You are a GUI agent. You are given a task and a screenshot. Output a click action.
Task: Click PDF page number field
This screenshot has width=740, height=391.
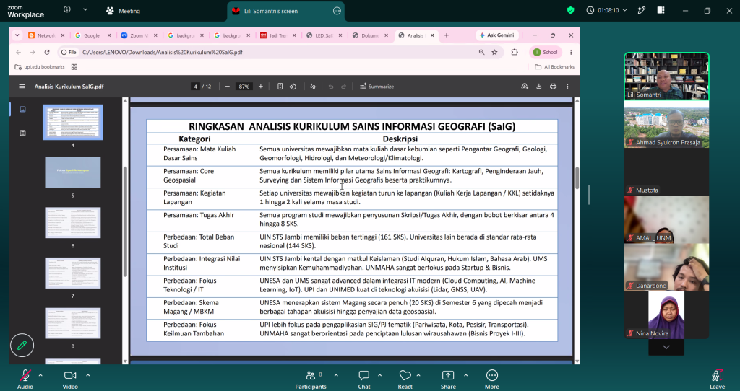[x=195, y=87]
